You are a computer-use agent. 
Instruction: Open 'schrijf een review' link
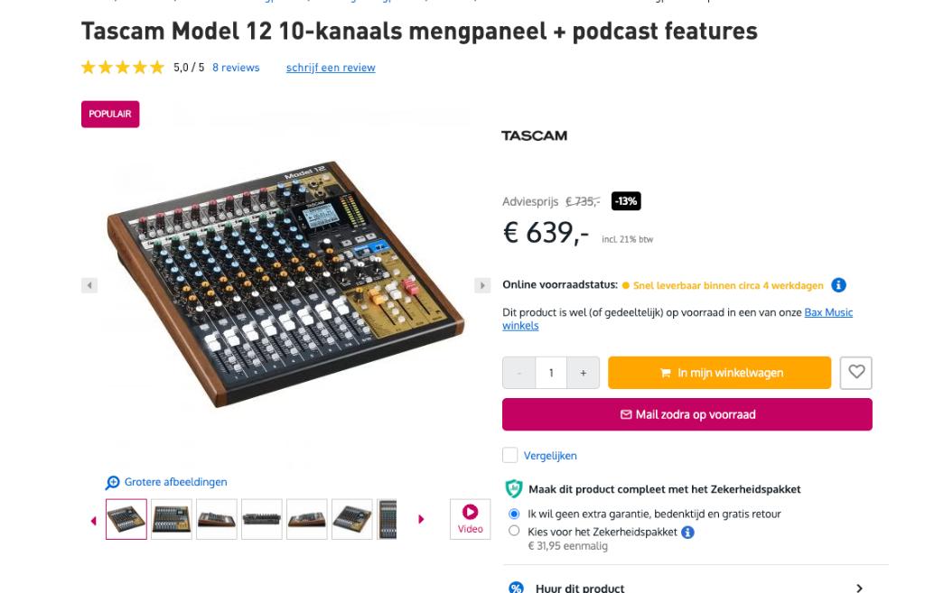pos(331,68)
